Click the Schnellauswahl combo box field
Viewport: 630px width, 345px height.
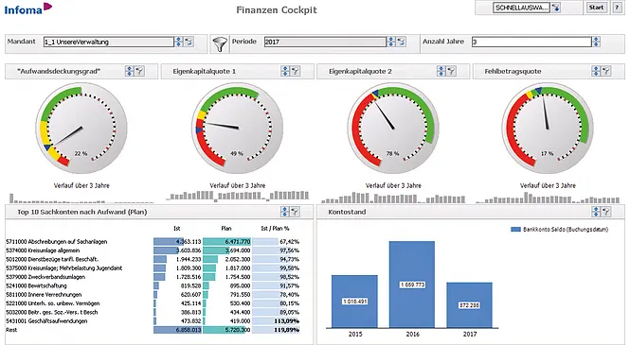pos(521,8)
